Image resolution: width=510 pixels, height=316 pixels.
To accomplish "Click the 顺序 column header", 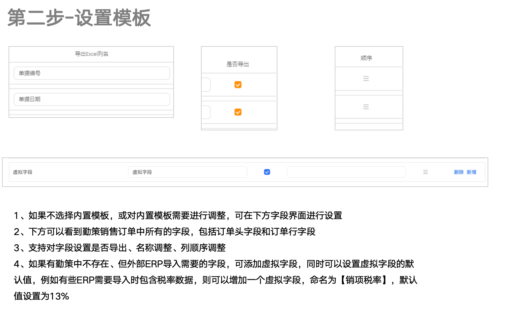I will coord(366,58).
